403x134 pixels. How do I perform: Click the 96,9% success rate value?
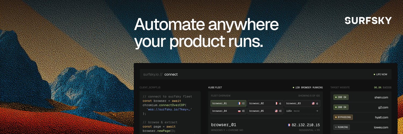coord(378,87)
